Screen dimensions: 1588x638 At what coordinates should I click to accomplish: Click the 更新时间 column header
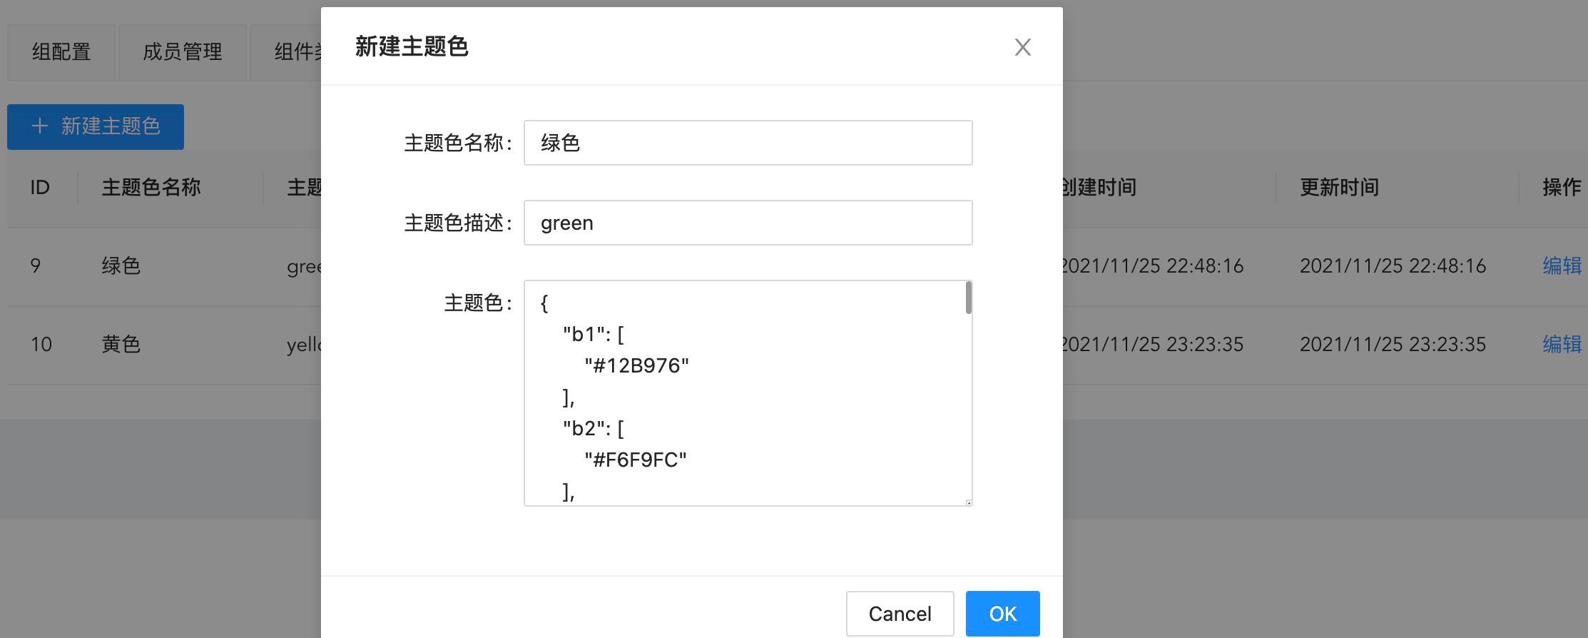click(1339, 188)
